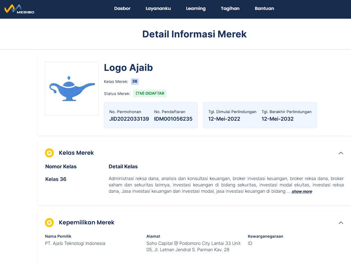Click the Tgl. Berakhir Perlindungan label
The image size is (351, 263).
click(x=286, y=112)
